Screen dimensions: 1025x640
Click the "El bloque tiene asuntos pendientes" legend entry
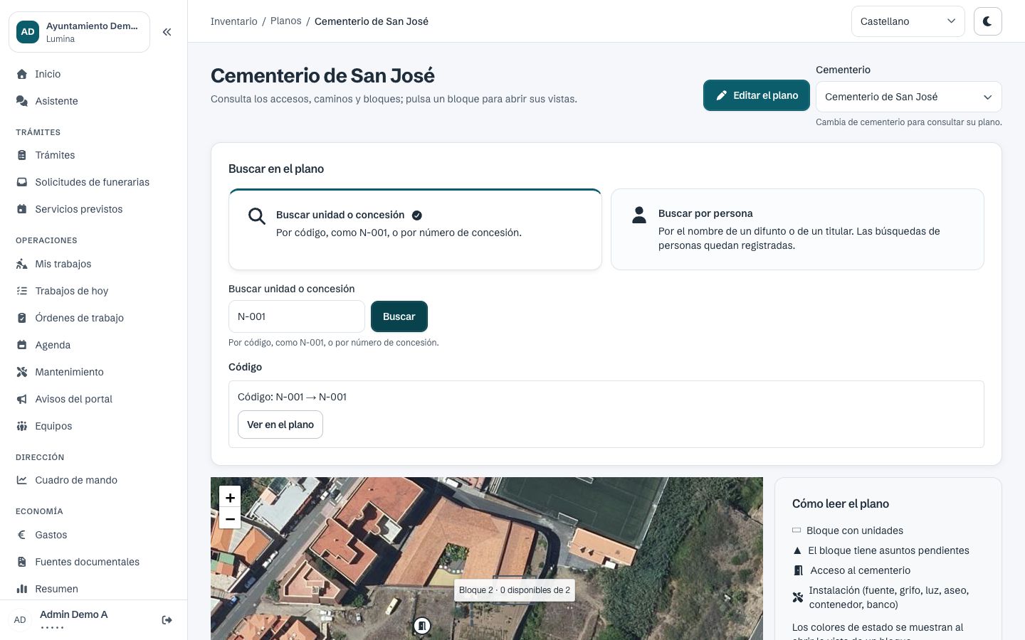pyautogui.click(x=881, y=550)
